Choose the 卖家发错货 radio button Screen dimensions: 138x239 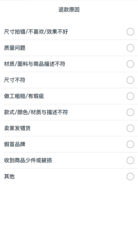point(130,128)
